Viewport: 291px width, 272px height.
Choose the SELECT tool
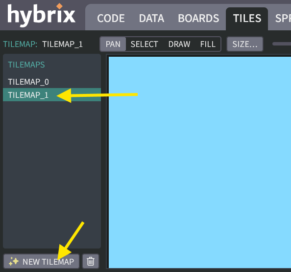click(144, 44)
